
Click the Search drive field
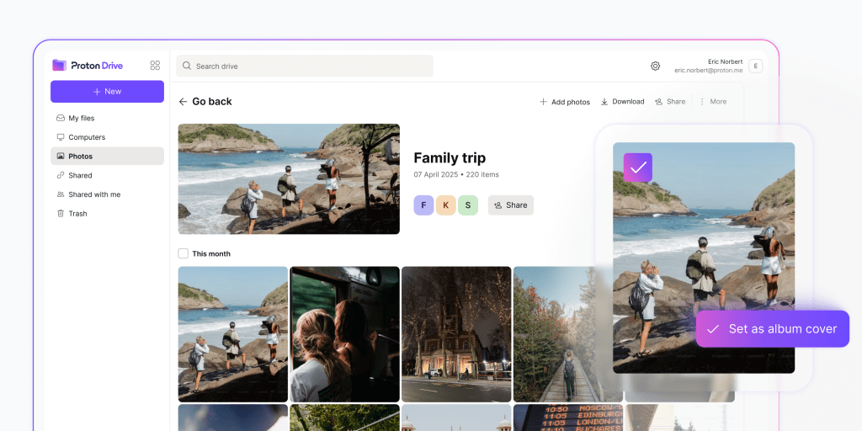(305, 66)
